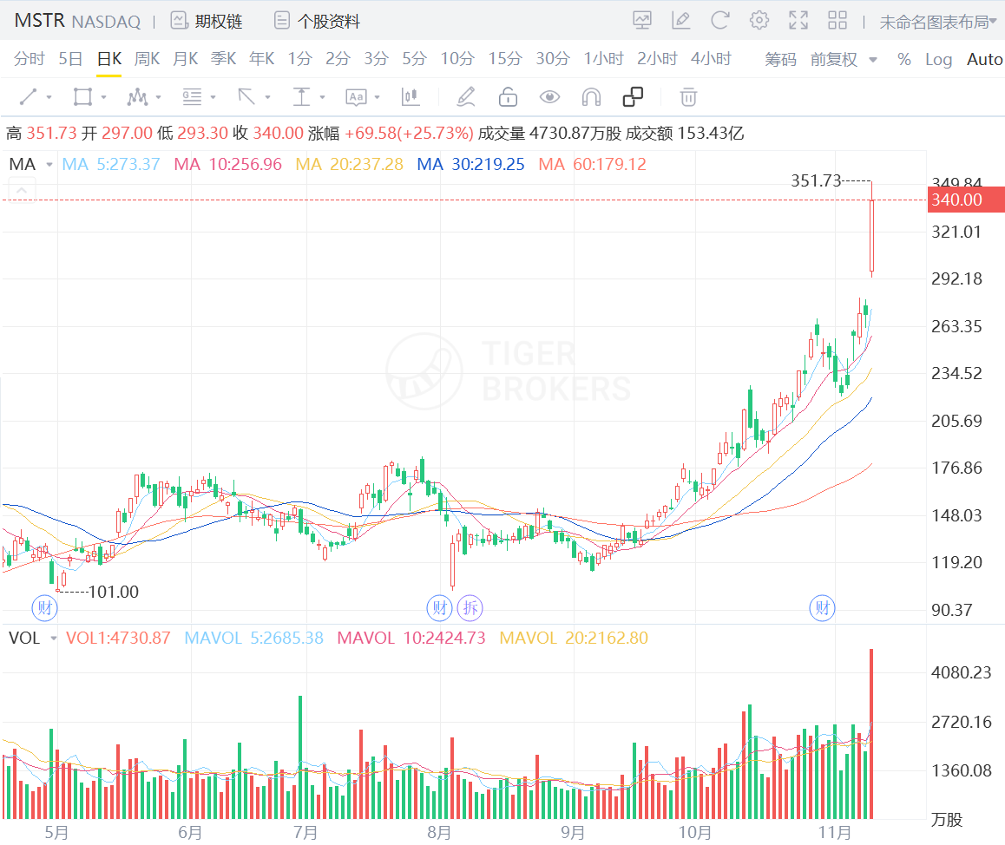Open chart settings gear

[x=759, y=21]
